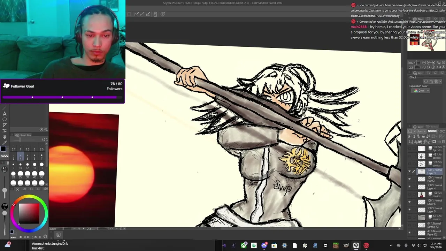The width and height of the screenshot is (446, 251).
Task: Select the Operation object tool
Action: coord(5,131)
